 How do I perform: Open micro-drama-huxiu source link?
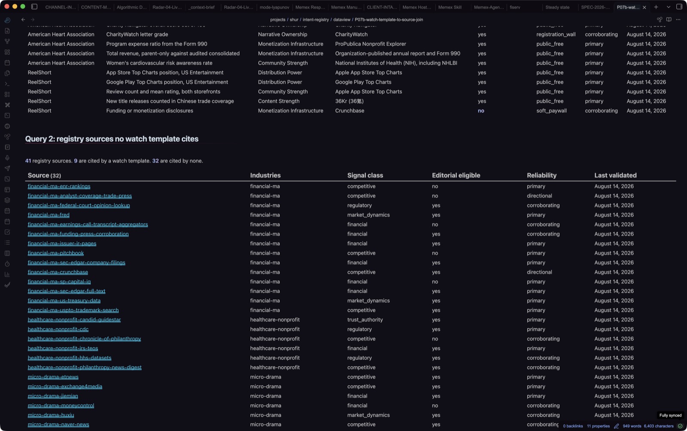pos(51,415)
